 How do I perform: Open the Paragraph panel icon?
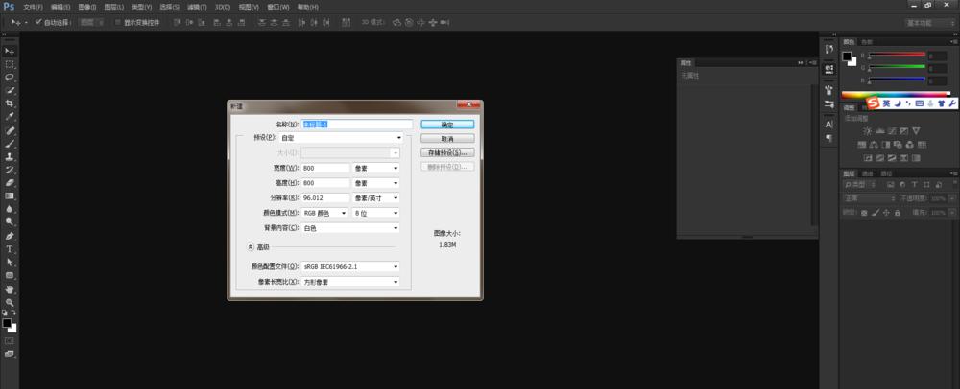(x=829, y=139)
